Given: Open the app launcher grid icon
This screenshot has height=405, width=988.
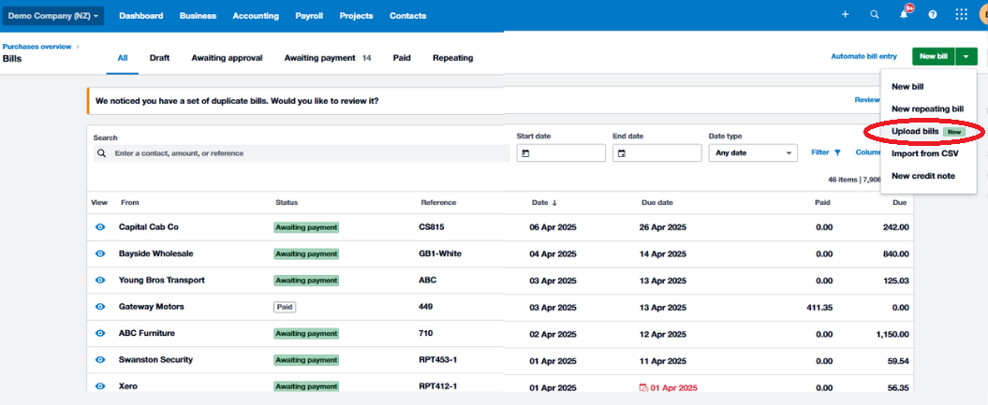Looking at the screenshot, I should pyautogui.click(x=962, y=15).
